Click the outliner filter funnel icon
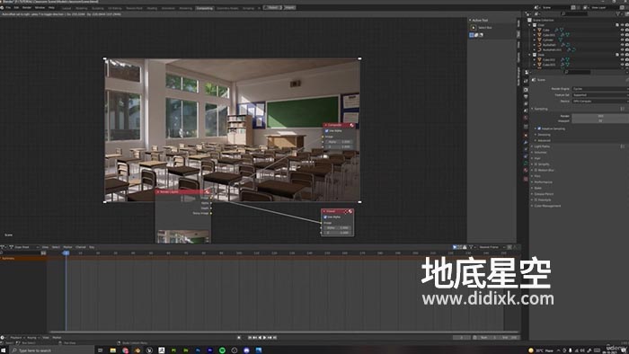The height and width of the screenshot is (354, 629). [x=618, y=13]
